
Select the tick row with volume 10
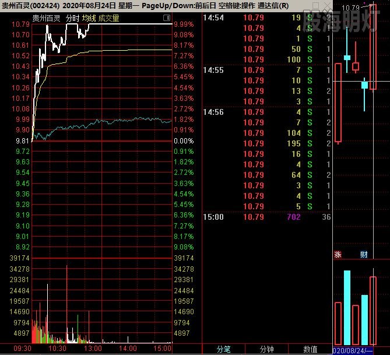pyautogui.click(x=267, y=80)
